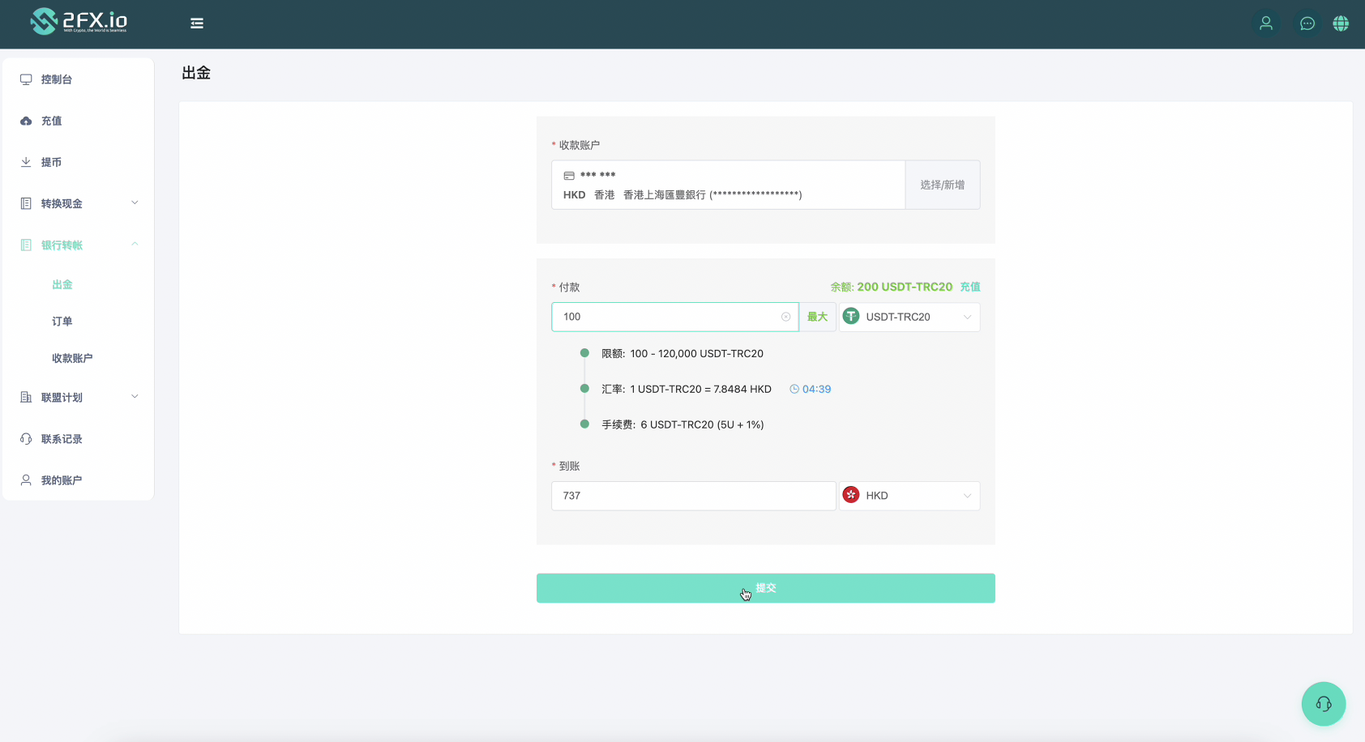Expand the 转换现金 sidebar menu
Image resolution: width=1365 pixels, height=742 pixels.
79,203
